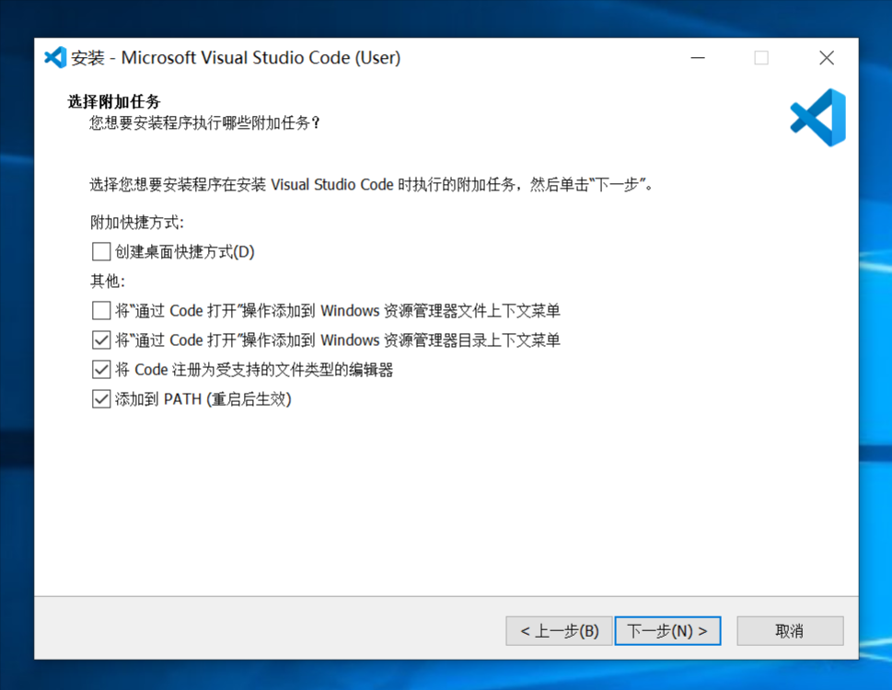Click the 选择附加任务 heading

(114, 102)
